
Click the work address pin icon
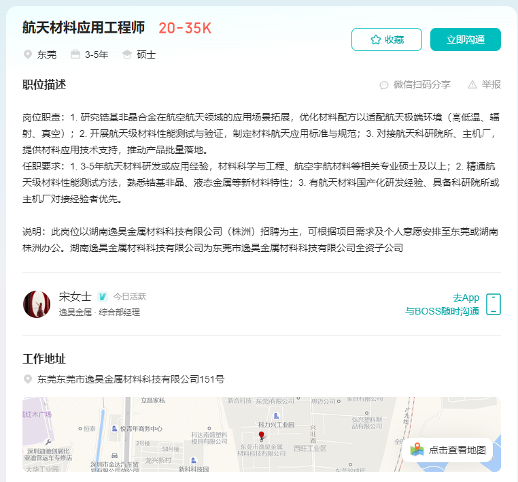28,379
